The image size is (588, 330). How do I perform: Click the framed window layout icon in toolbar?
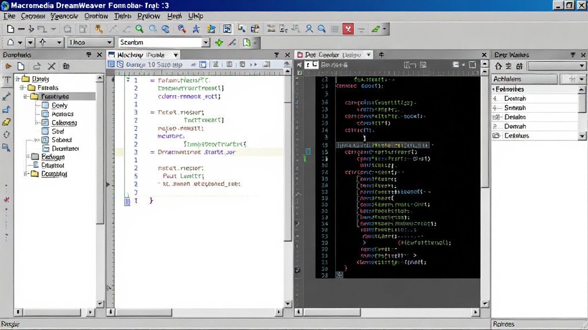pyautogui.click(x=227, y=29)
